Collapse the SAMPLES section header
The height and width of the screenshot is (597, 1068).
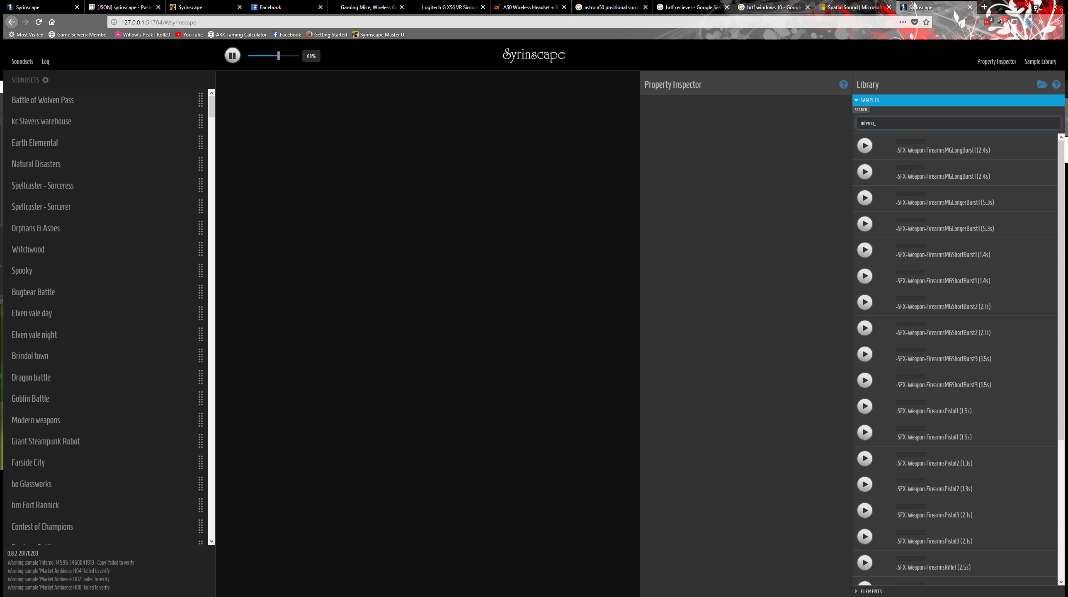869,100
